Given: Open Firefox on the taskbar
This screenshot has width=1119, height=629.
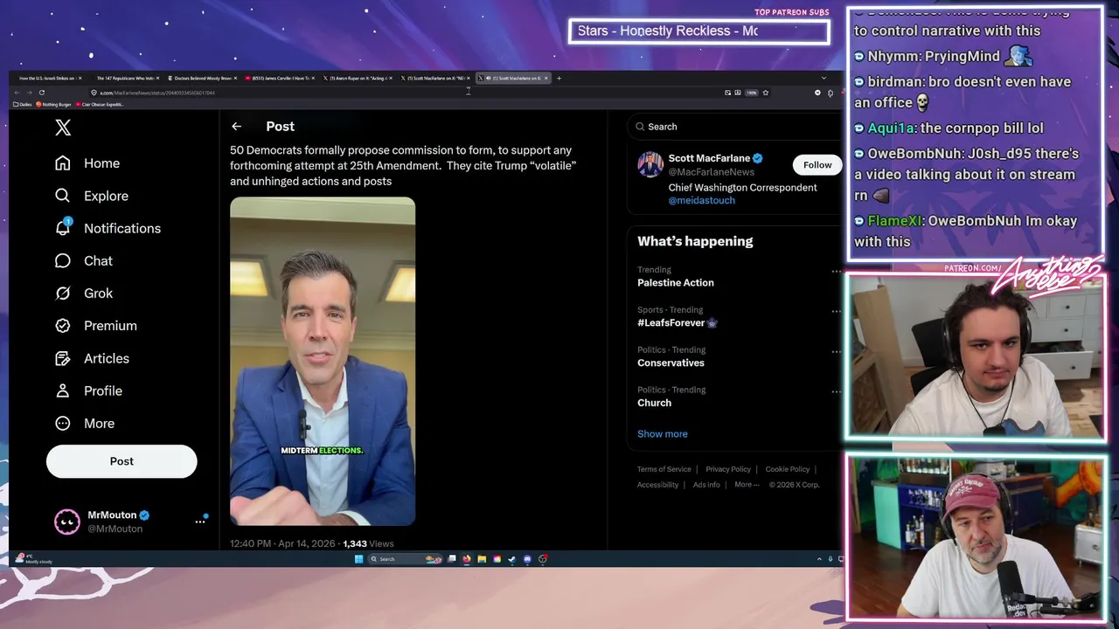Looking at the screenshot, I should tap(467, 559).
